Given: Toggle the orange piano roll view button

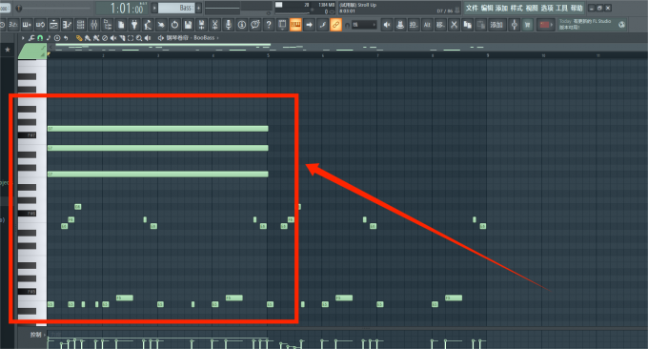Looking at the screenshot, I should 295,25.
